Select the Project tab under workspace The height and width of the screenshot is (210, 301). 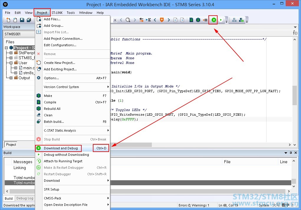tap(11, 145)
